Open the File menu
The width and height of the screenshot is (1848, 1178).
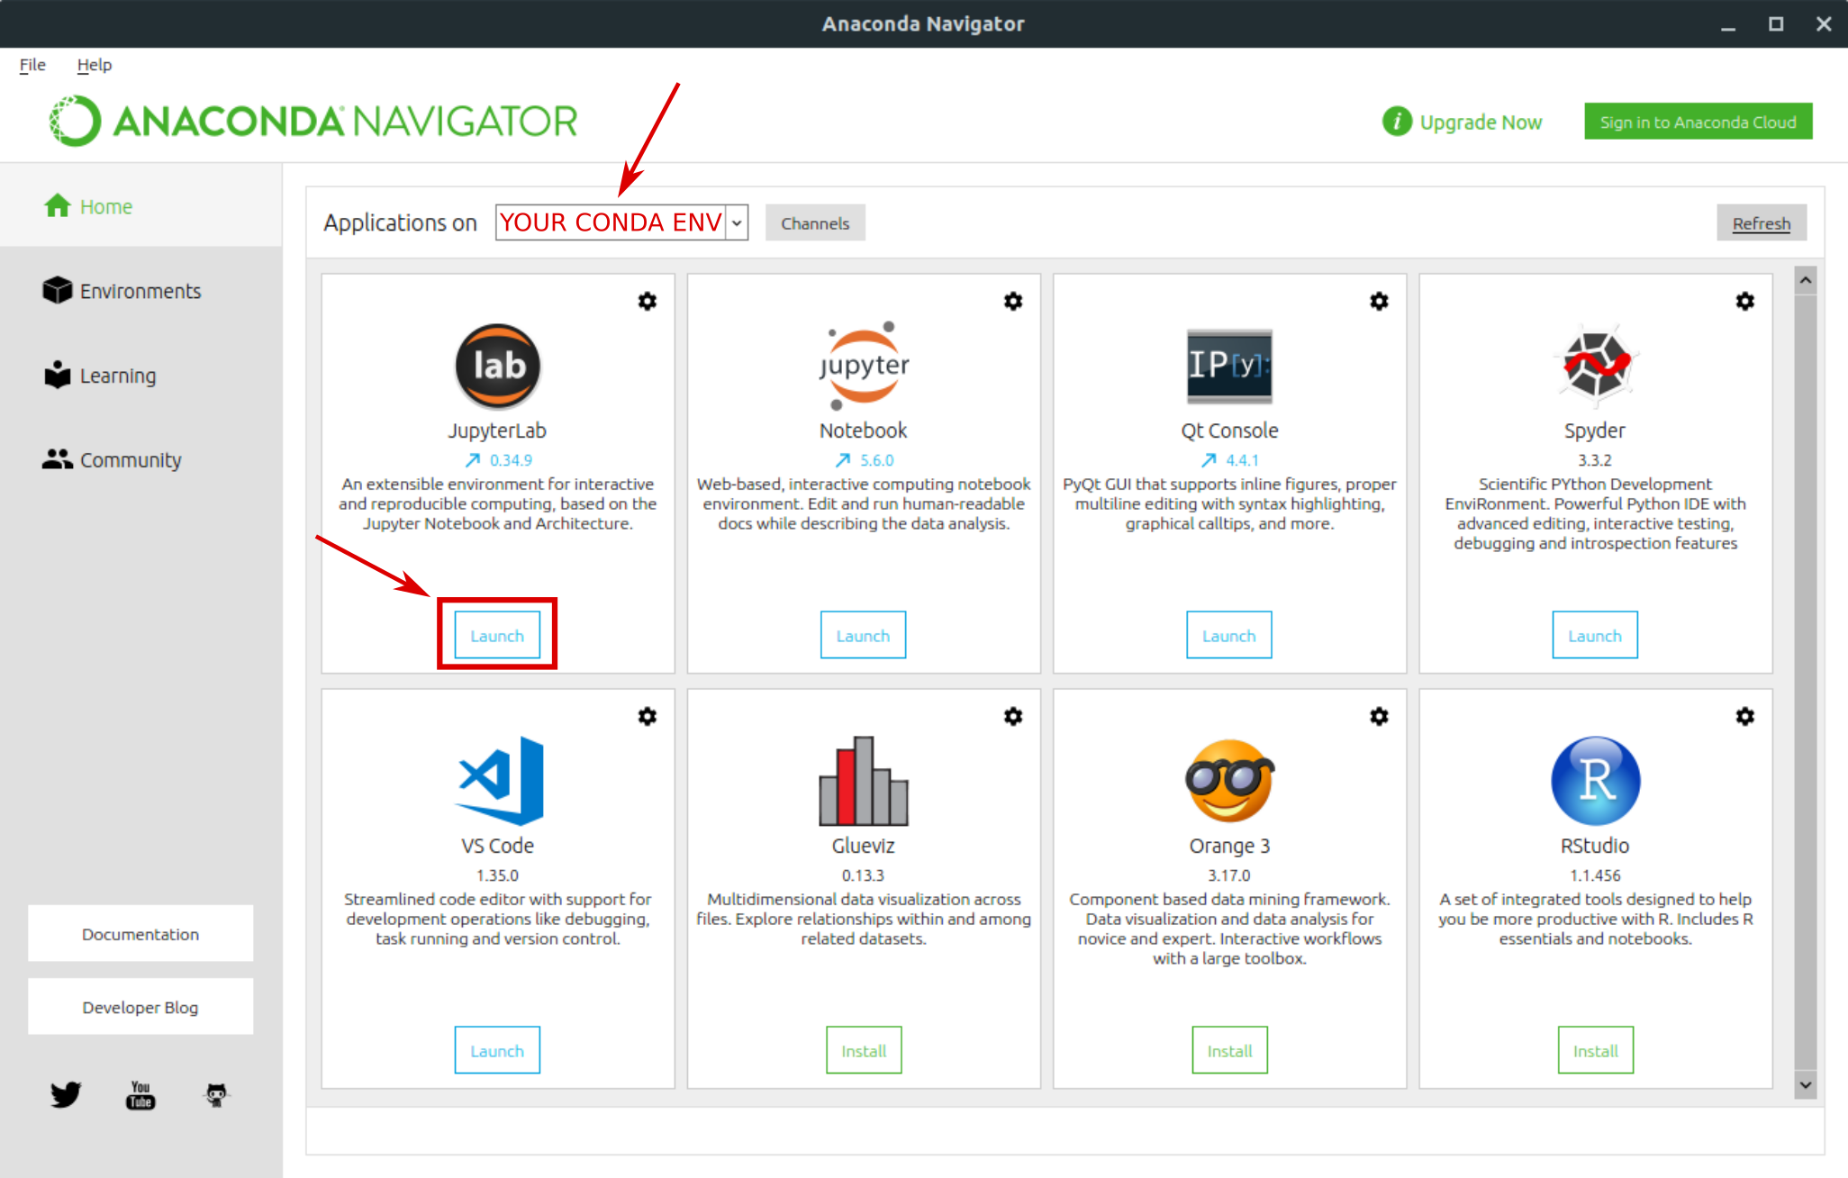tap(32, 65)
